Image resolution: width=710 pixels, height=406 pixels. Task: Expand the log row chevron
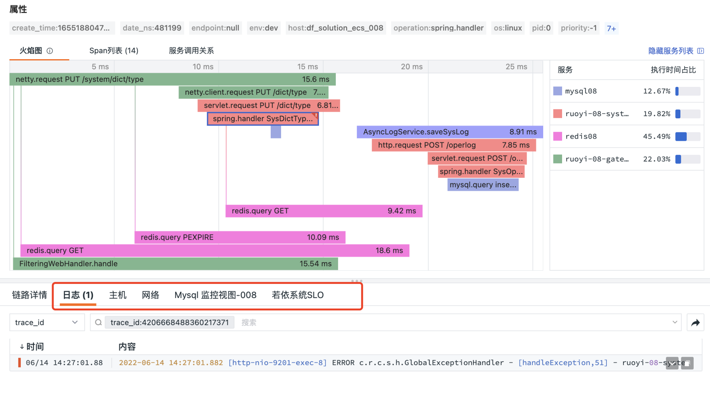pos(672,363)
